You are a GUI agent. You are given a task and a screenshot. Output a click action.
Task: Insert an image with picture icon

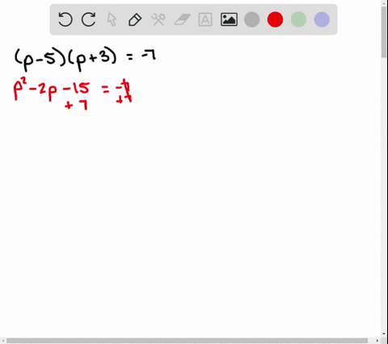tap(229, 19)
